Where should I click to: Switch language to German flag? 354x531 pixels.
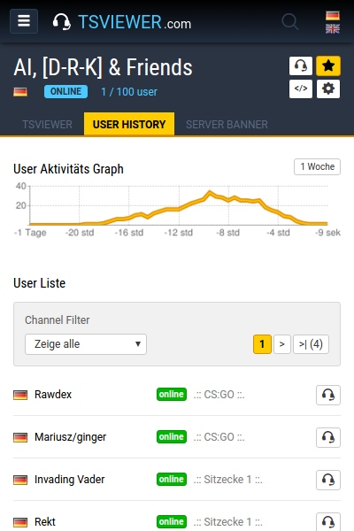(333, 16)
